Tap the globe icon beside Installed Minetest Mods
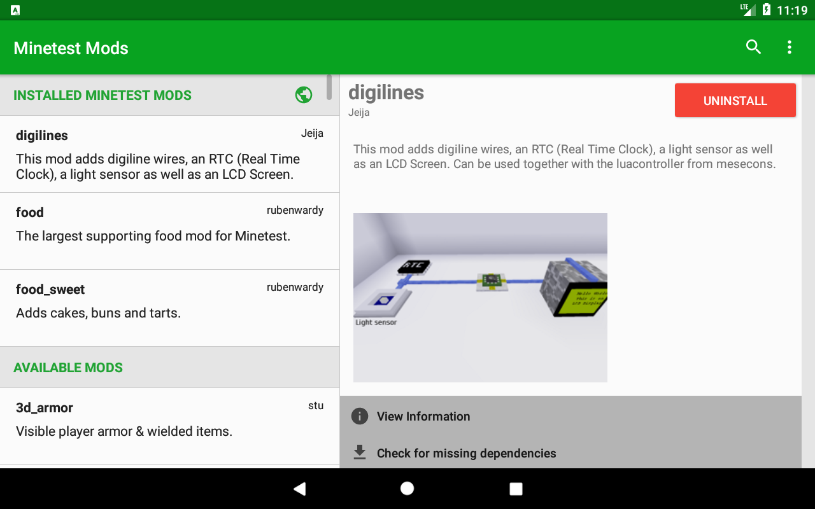Screen dimensions: 815x509 coord(304,95)
